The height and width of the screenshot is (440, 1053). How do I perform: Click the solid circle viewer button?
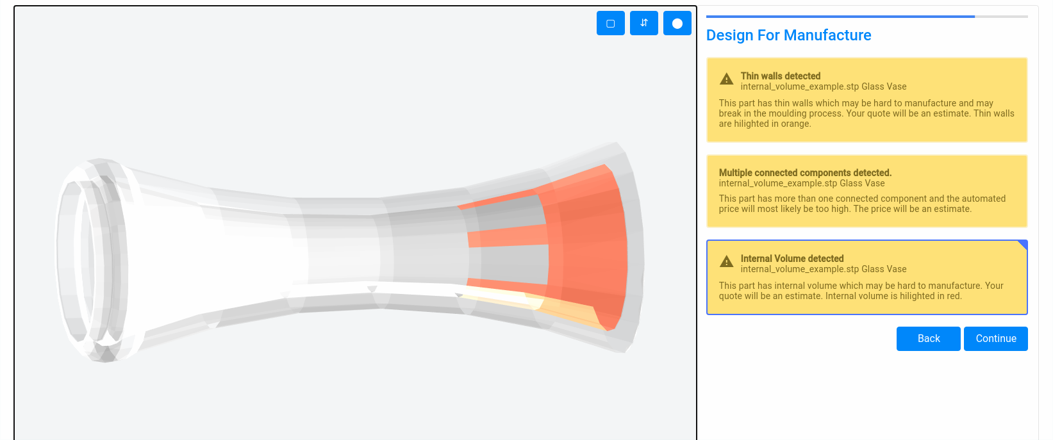(677, 23)
